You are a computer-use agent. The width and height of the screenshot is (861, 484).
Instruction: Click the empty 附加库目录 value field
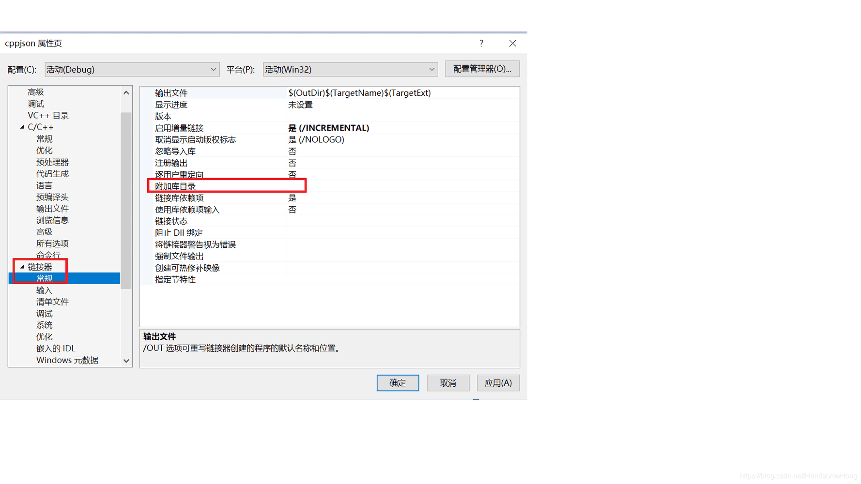pyautogui.click(x=403, y=186)
